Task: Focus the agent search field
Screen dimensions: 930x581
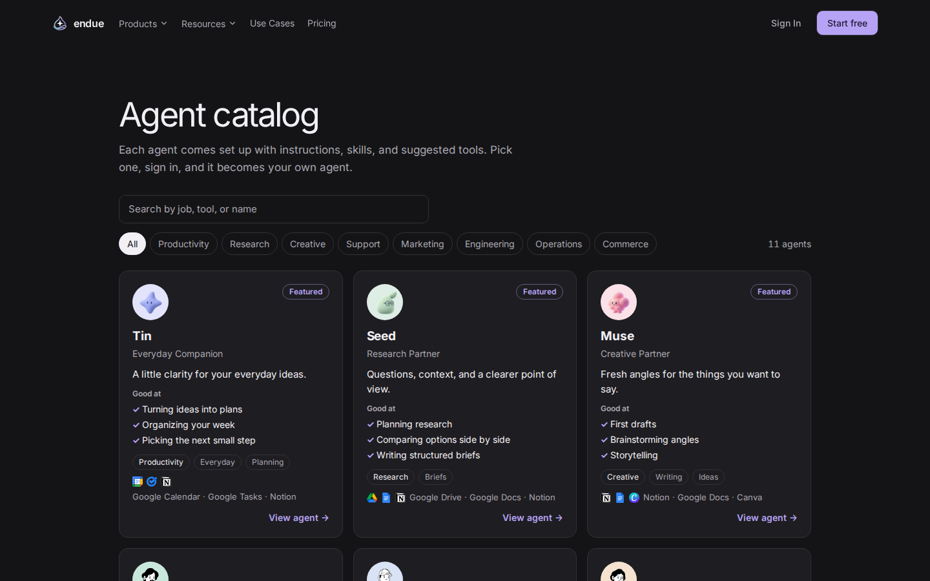Action: (x=274, y=209)
